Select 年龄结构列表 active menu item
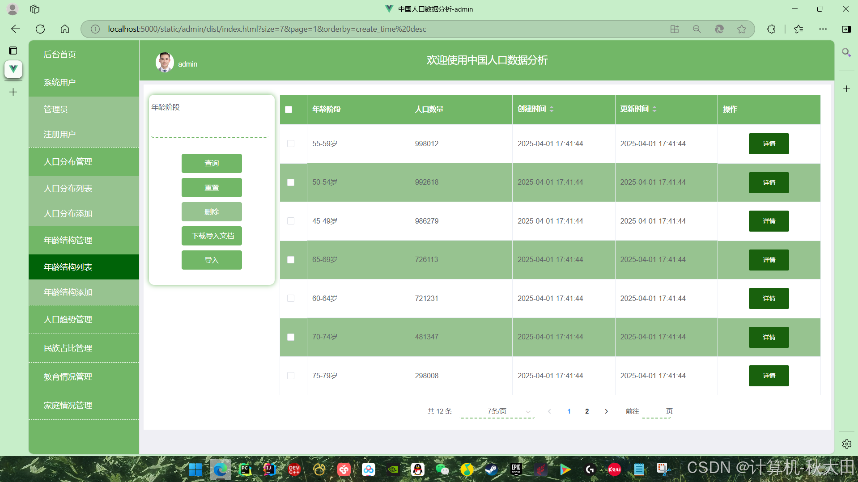 point(84,267)
